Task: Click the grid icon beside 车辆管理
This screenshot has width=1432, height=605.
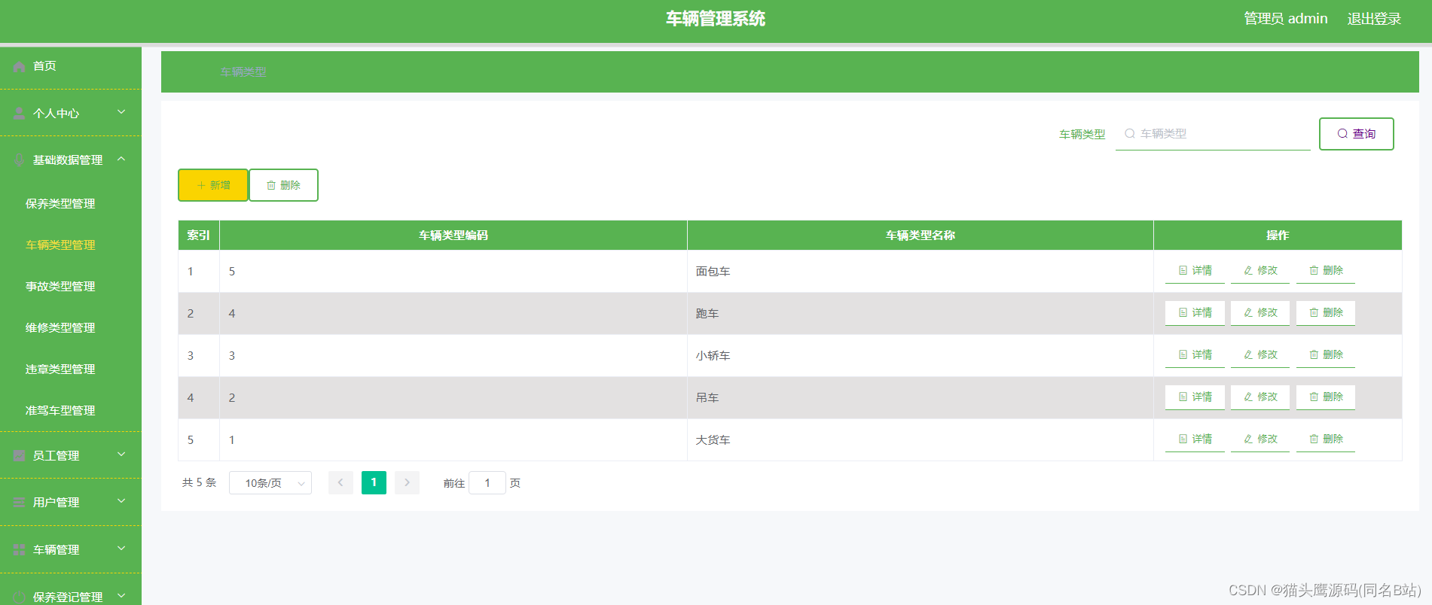Action: click(x=20, y=550)
